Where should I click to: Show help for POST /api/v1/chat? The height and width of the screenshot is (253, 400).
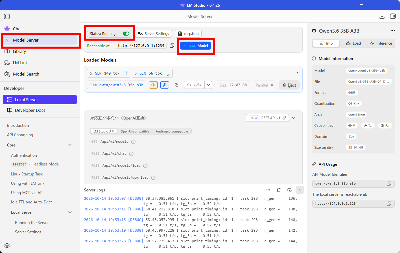[x=131, y=154]
